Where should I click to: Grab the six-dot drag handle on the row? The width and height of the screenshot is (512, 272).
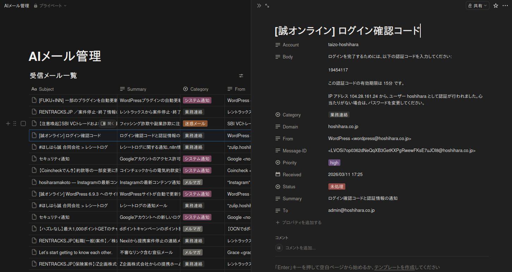pos(15,124)
